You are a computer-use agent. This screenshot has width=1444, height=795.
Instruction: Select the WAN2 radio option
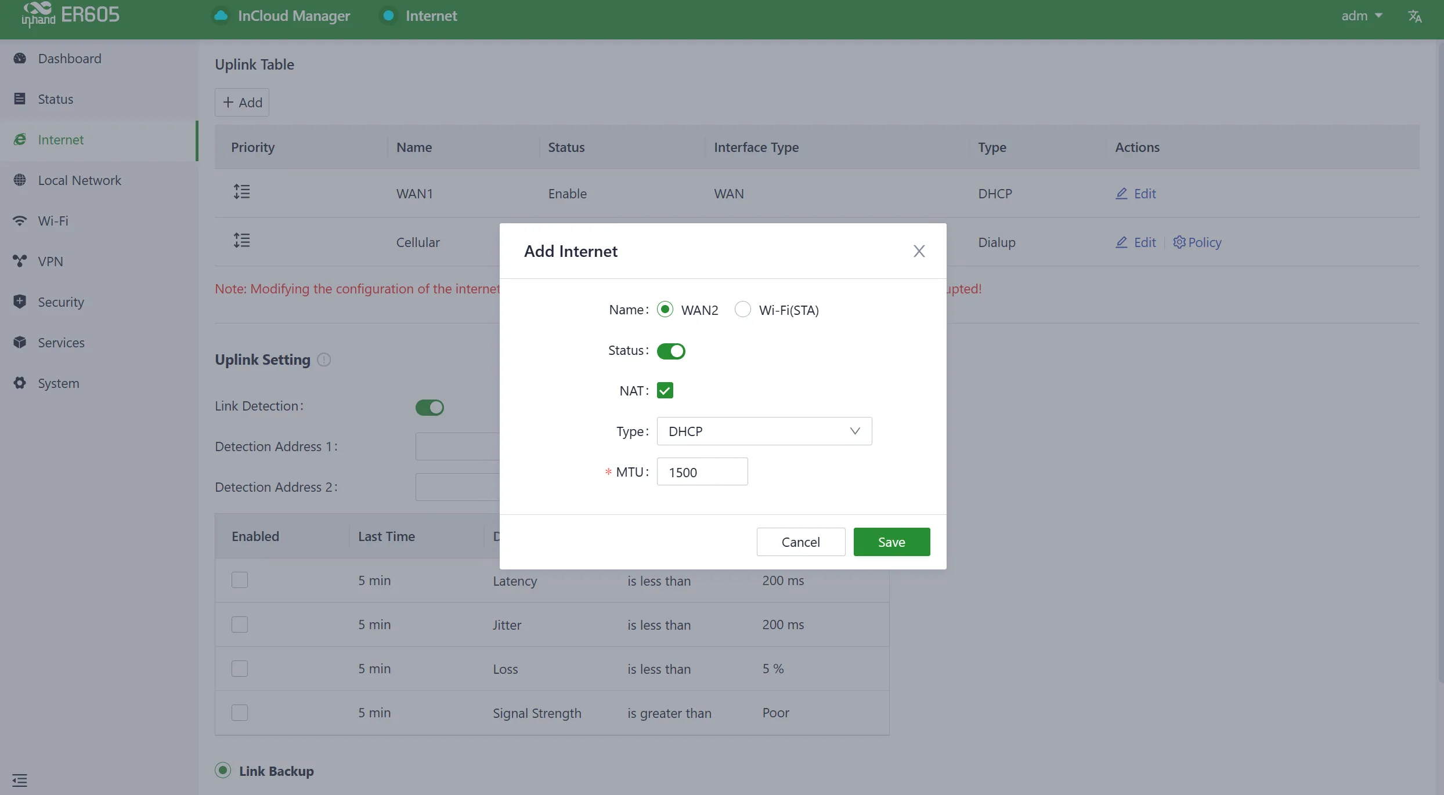(665, 310)
